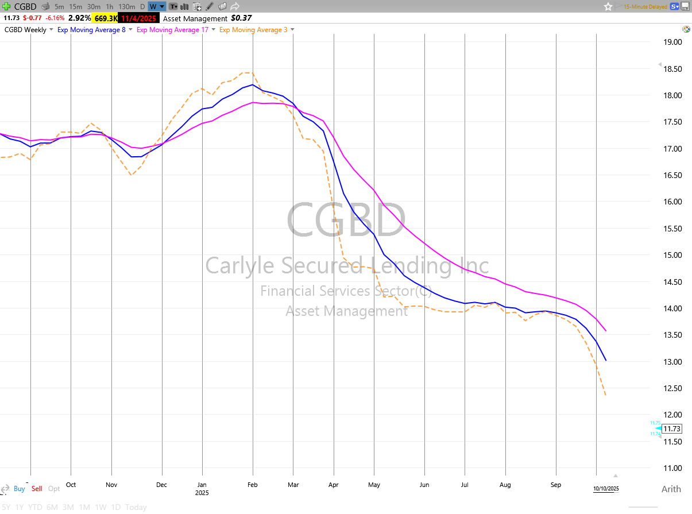This screenshot has width=692, height=514.
Task: Click the Sell button
Action: click(x=37, y=489)
